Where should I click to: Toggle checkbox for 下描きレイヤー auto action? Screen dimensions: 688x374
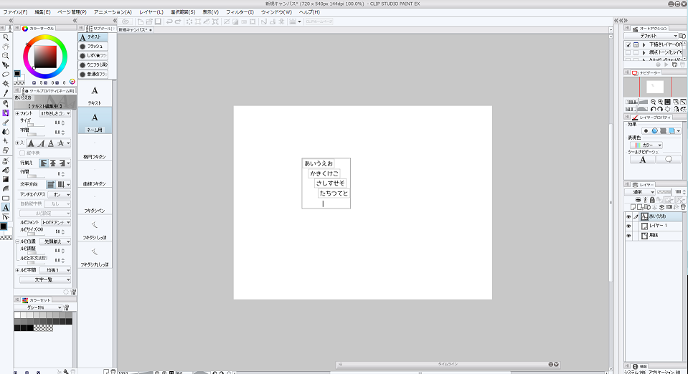(x=628, y=44)
